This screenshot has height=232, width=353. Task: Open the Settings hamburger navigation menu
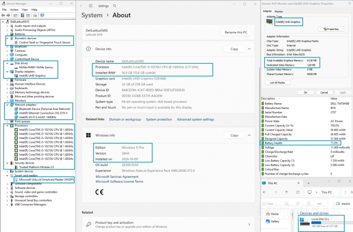click(x=91, y=6)
